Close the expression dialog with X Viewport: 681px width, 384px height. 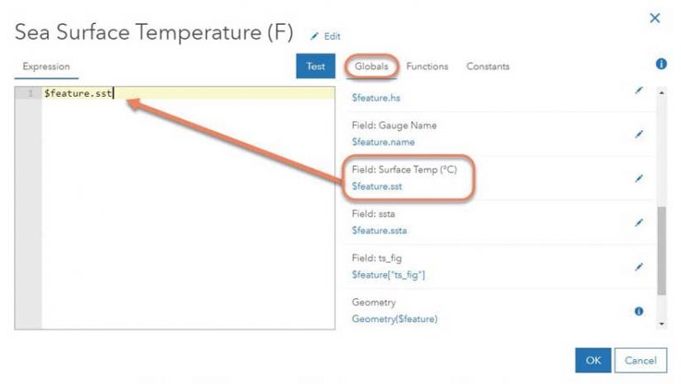point(655,18)
